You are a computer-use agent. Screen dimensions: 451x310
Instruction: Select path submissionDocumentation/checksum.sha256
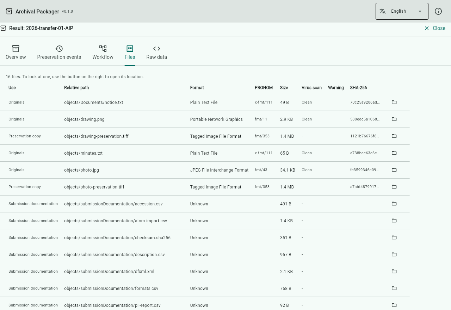click(117, 238)
